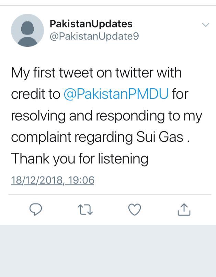Share the tweet using the upload arrow icon
The height and width of the screenshot is (277, 216).
pos(184,209)
